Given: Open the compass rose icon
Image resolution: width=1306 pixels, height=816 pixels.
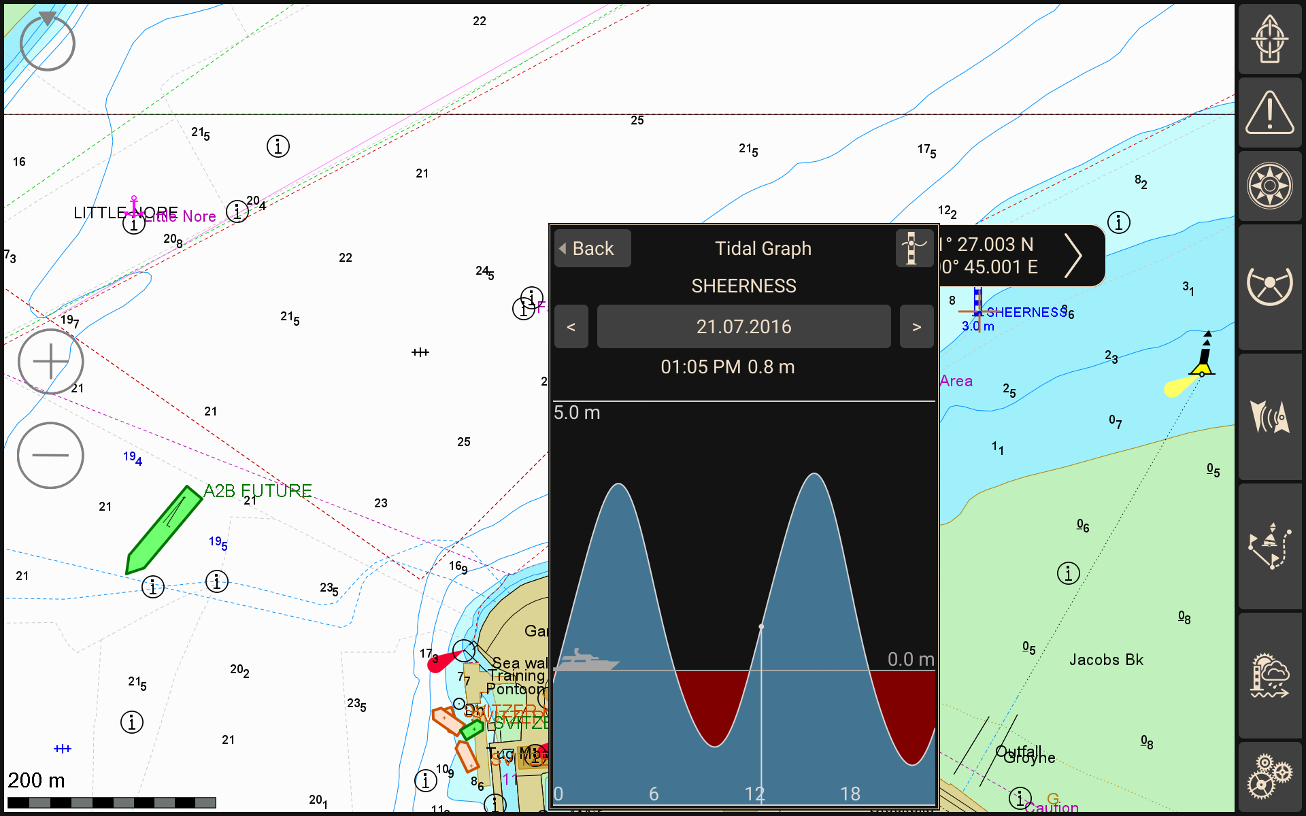Looking at the screenshot, I should point(1269,186).
